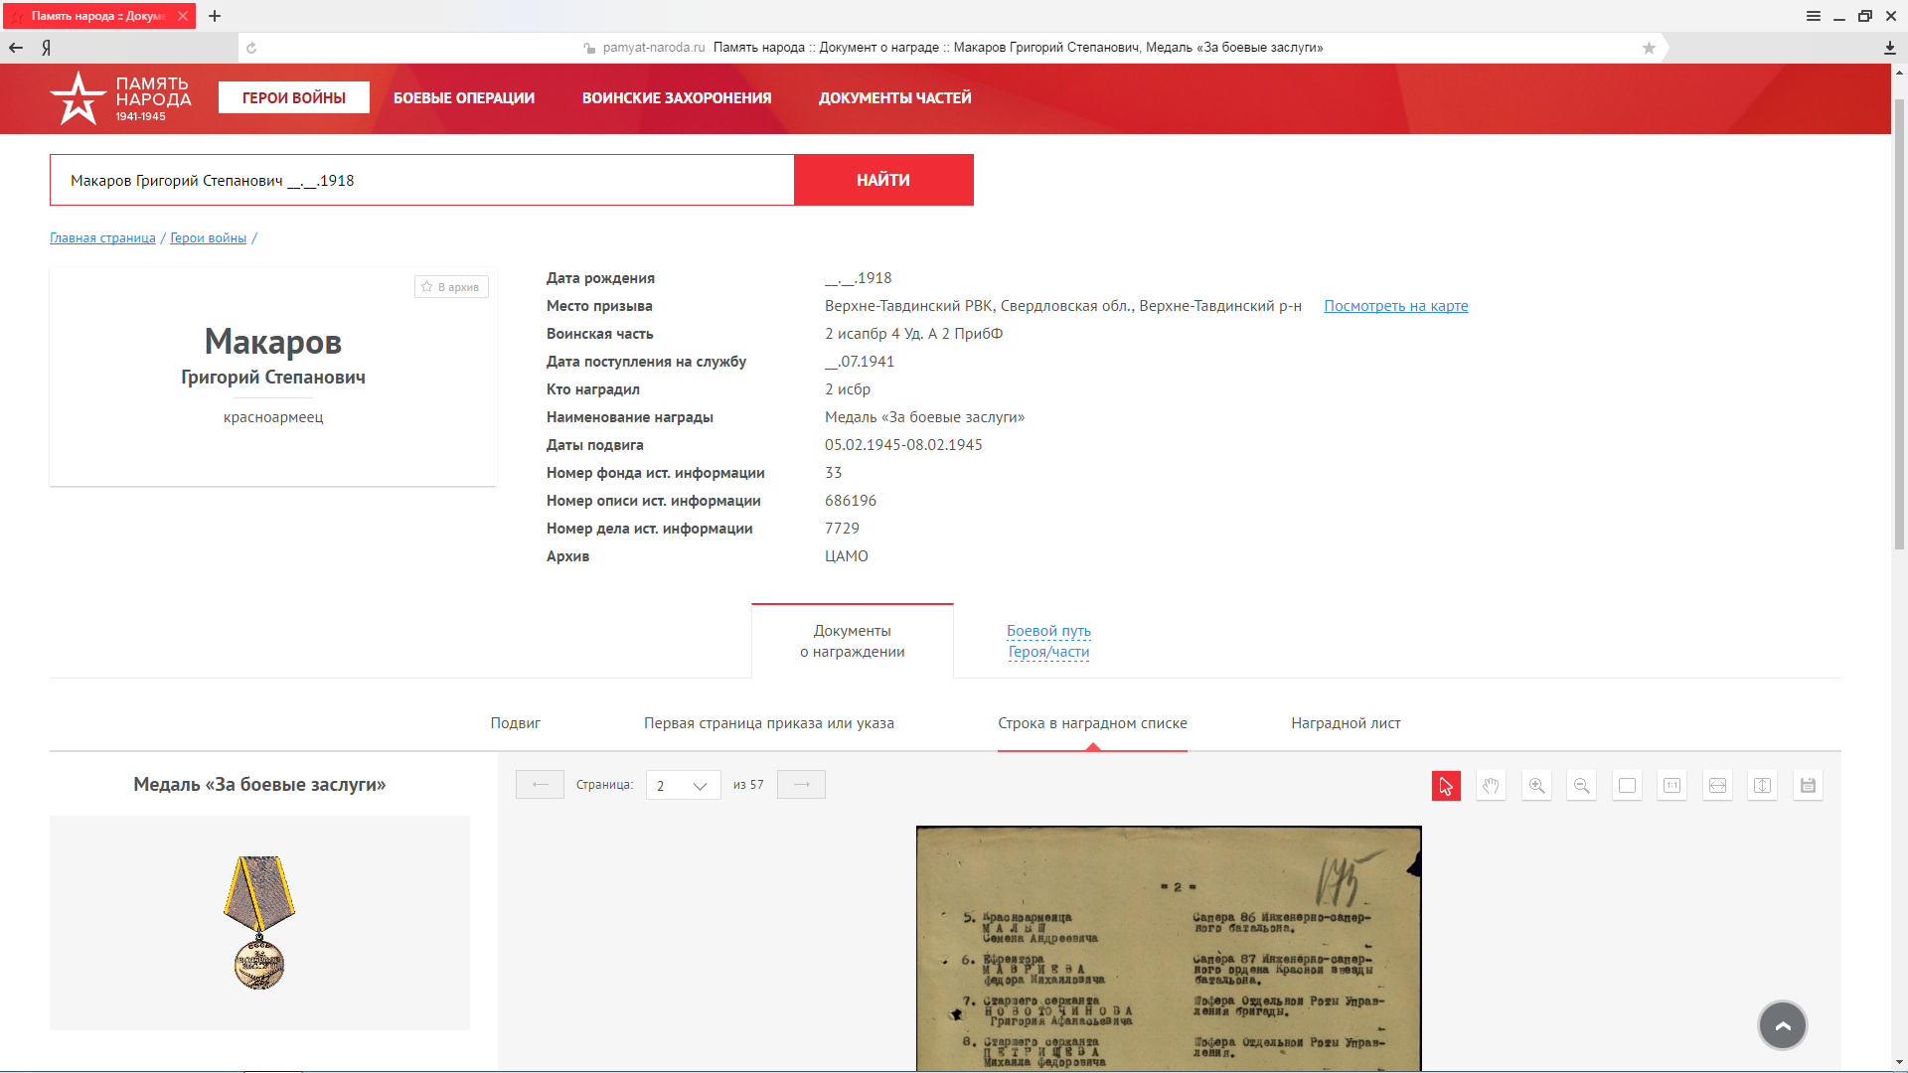Click the zoom in magnifier icon
This screenshot has width=1908, height=1073.
click(1536, 786)
